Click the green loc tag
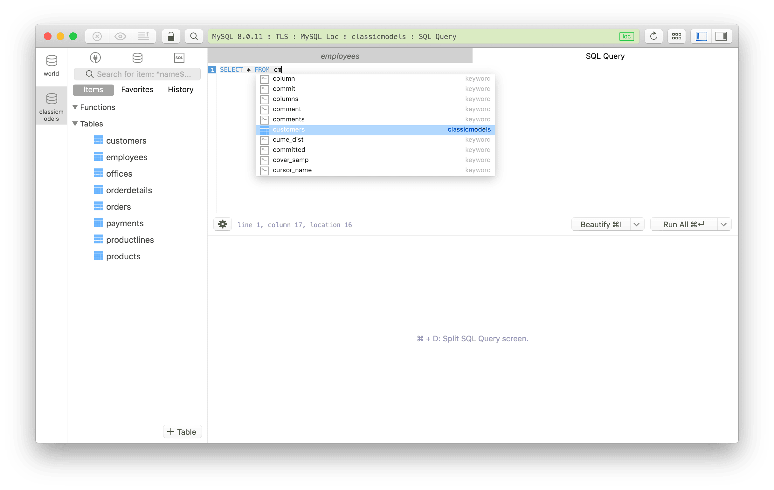The height and width of the screenshot is (490, 774). (x=627, y=37)
